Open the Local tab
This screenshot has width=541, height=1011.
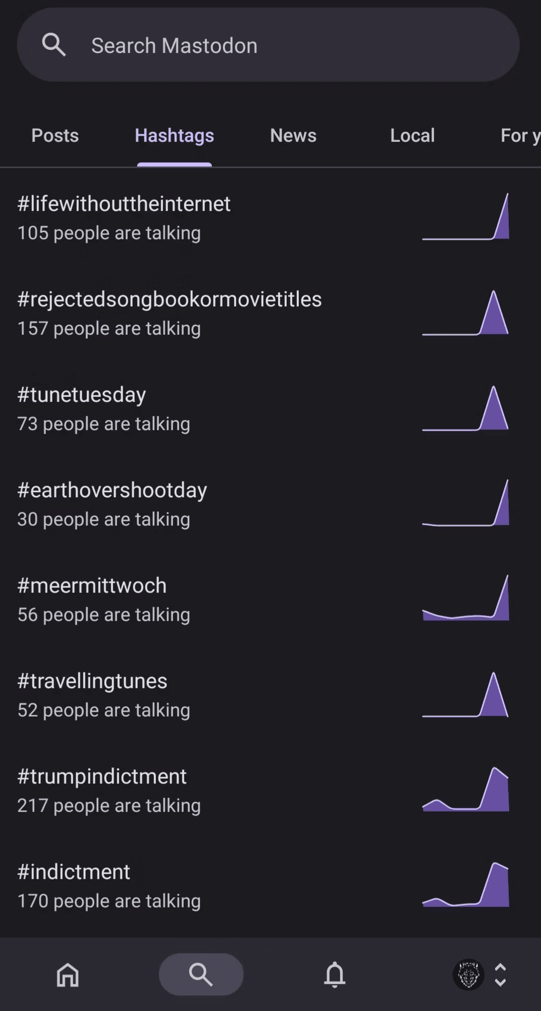412,135
